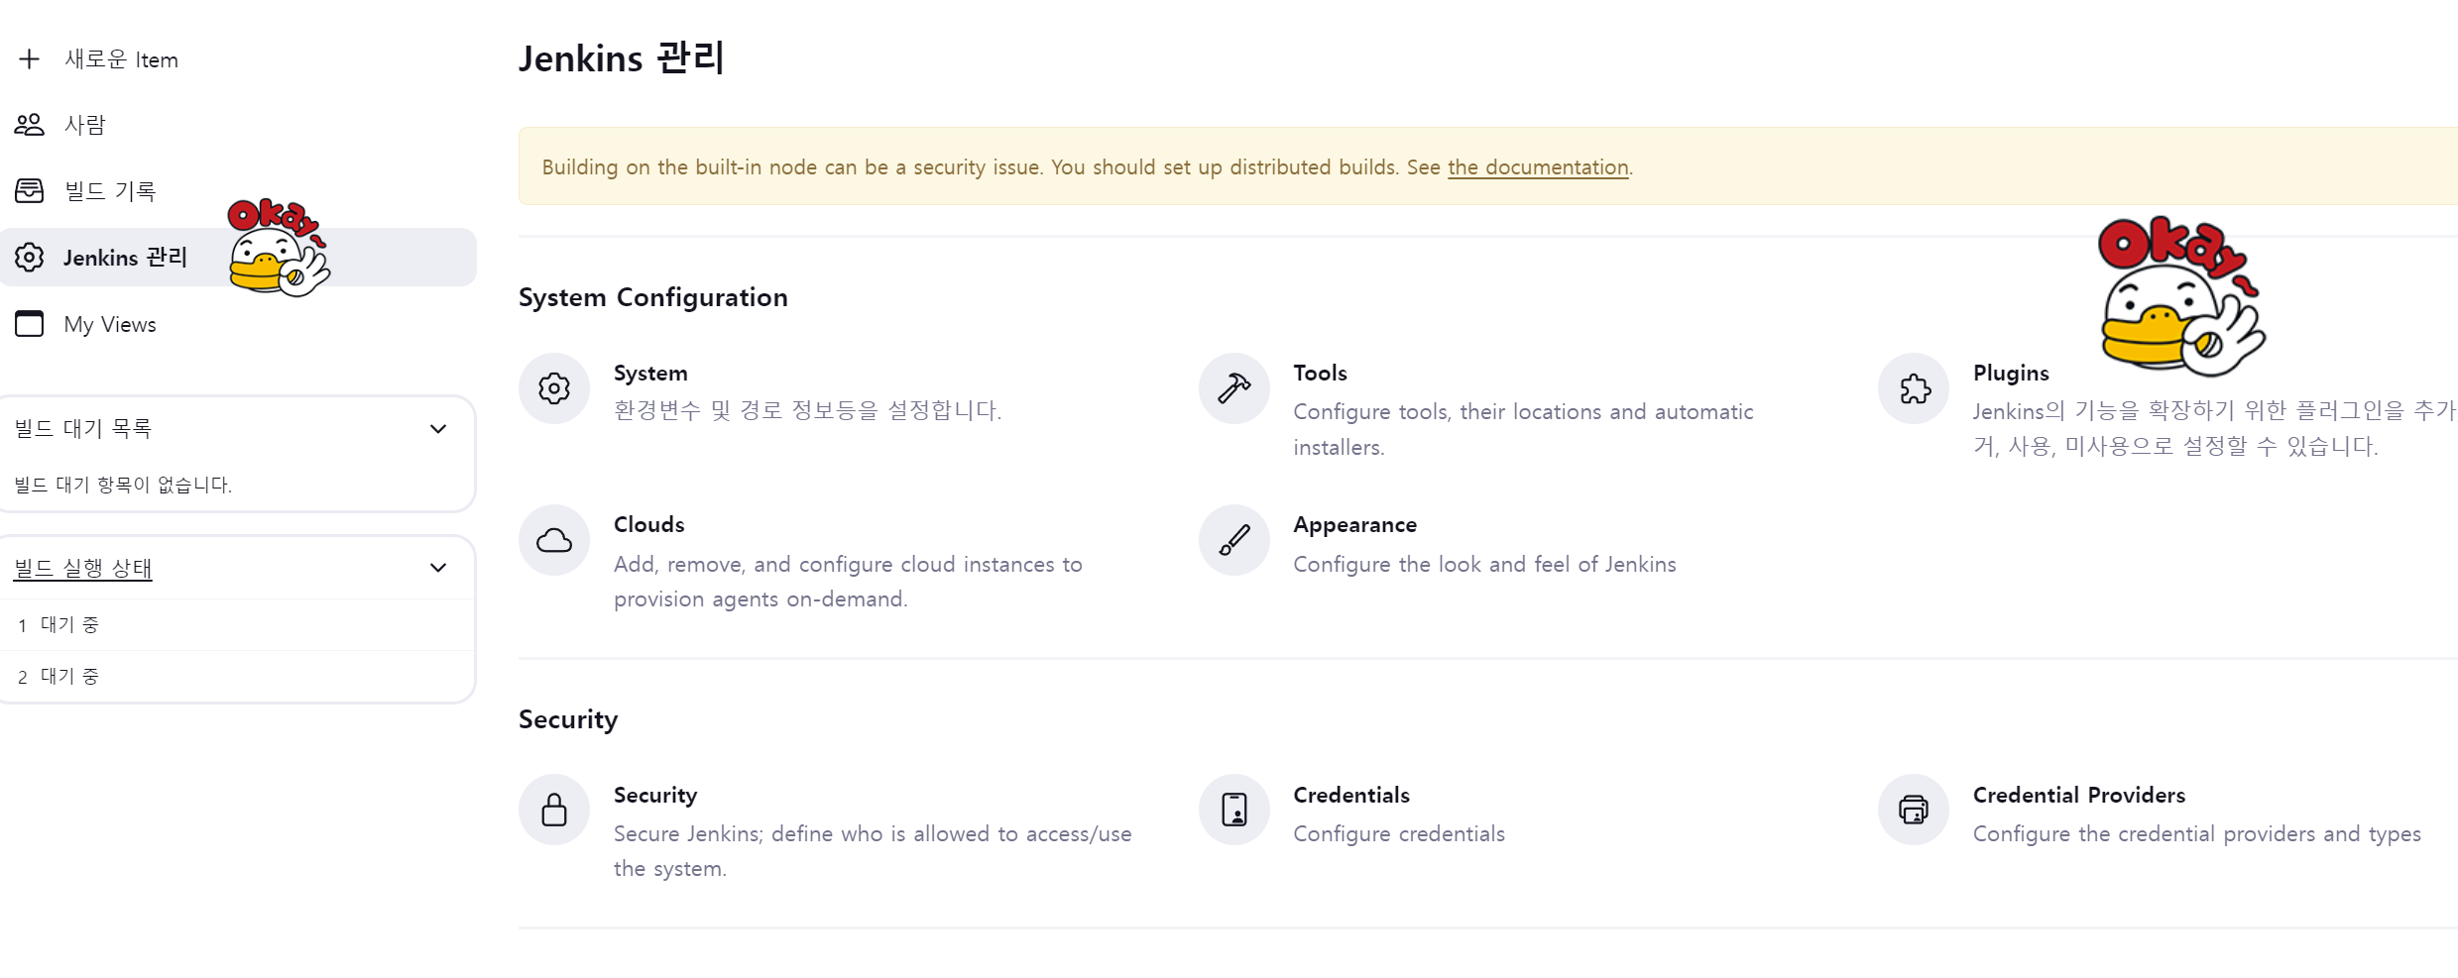The image size is (2458, 978).
Task: Click the window icon beside My Views
Action: click(30, 324)
